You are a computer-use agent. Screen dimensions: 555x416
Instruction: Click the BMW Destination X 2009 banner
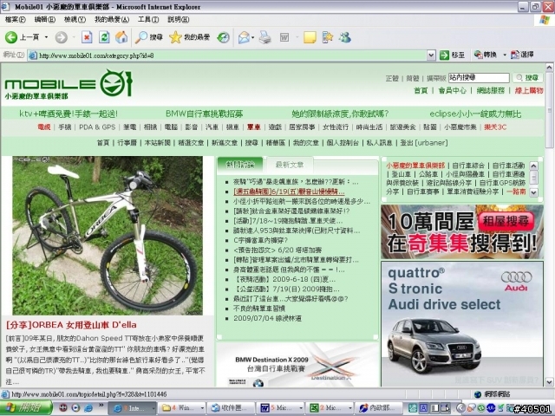point(297,364)
